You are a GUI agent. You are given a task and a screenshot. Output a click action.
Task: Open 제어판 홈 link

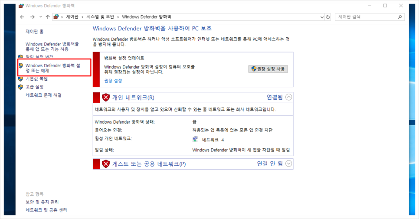pyautogui.click(x=34, y=32)
